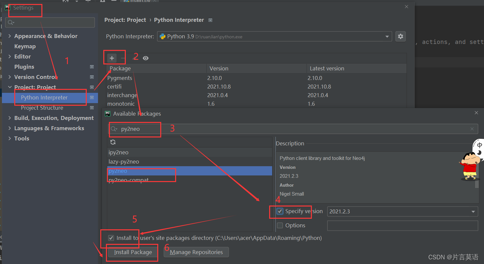Image resolution: width=484 pixels, height=264 pixels.
Task: Select the certifi package row
Action: pyautogui.click(x=257, y=87)
